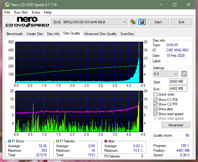198x162 pixels.
Task: Click the magenta Jitter legend swatch
Action: (106, 141)
